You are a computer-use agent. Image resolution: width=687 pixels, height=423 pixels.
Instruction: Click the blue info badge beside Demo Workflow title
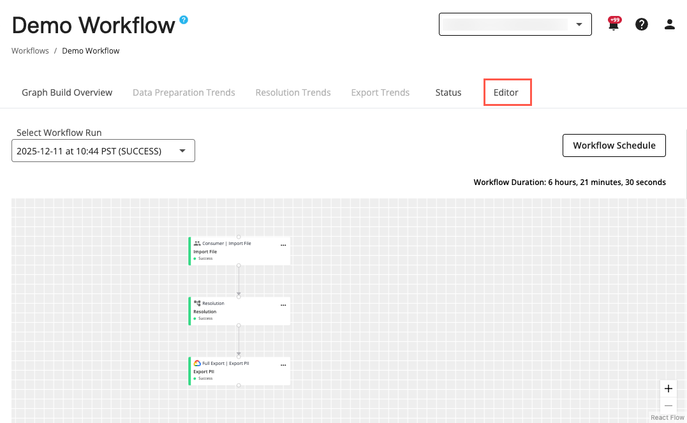(183, 19)
